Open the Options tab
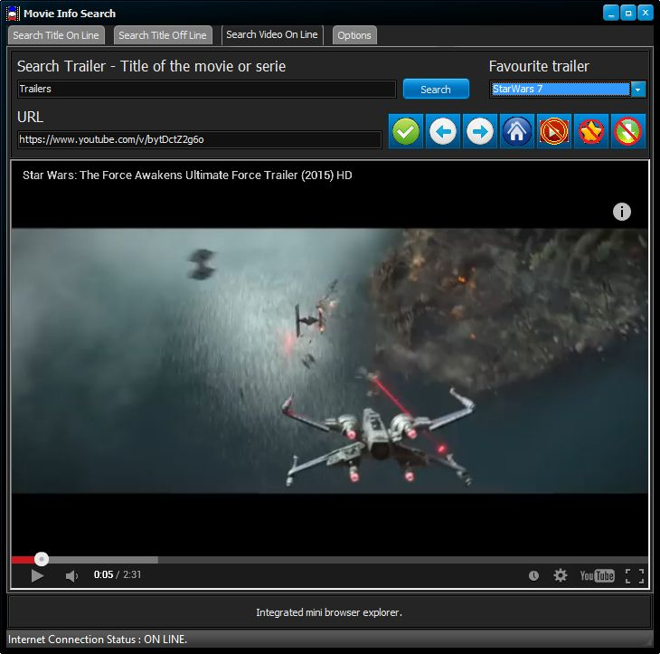660x654 pixels. tap(354, 35)
